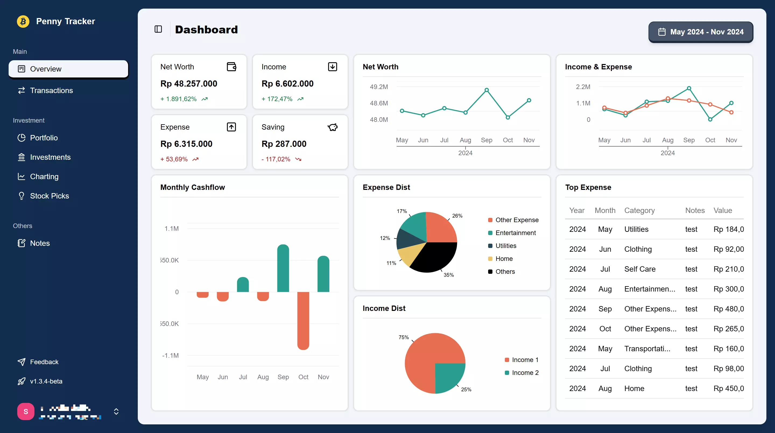The width and height of the screenshot is (775, 433).
Task: Toggle Entertainment legend swatch
Action: (x=490, y=233)
